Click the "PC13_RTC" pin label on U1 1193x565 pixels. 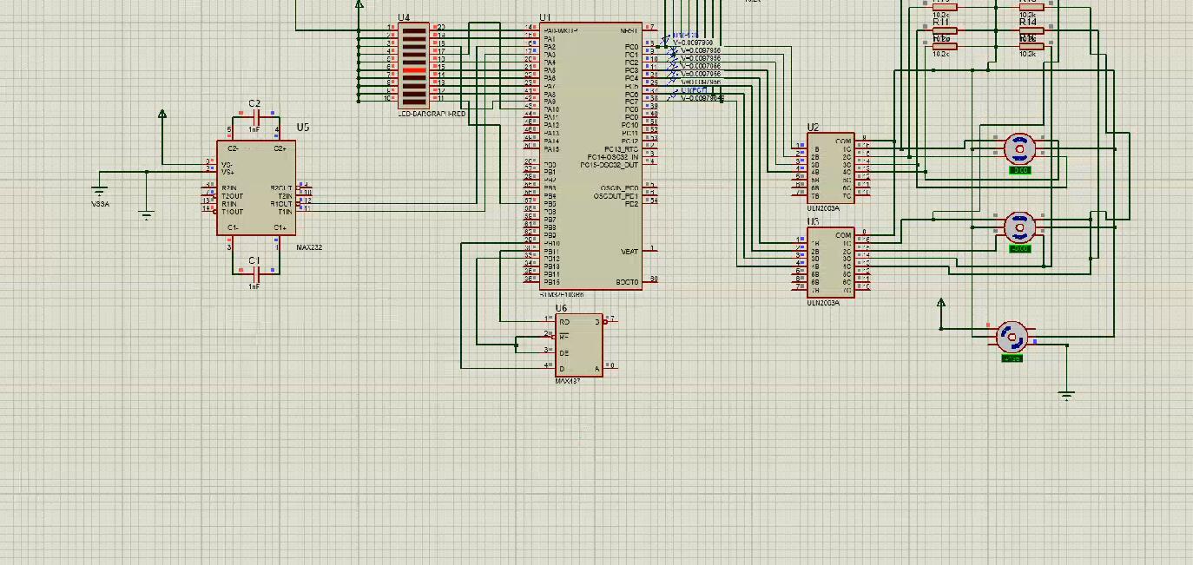621,149
